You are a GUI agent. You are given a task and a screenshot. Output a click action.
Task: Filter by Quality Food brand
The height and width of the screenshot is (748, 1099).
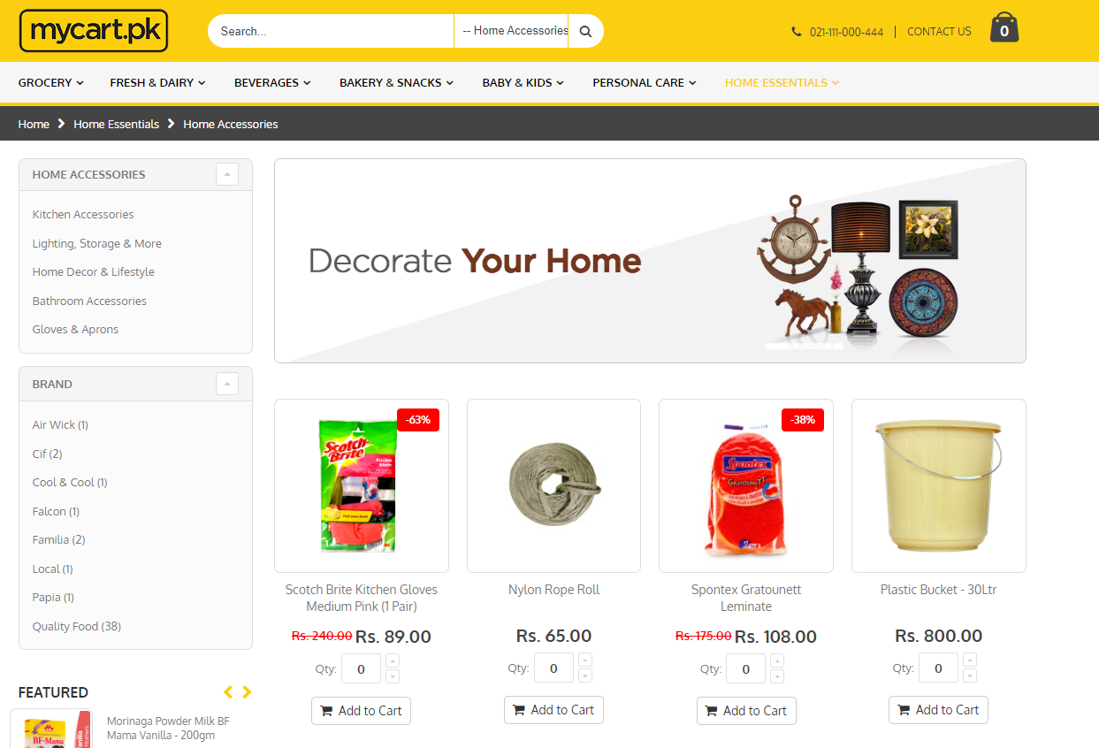(77, 626)
